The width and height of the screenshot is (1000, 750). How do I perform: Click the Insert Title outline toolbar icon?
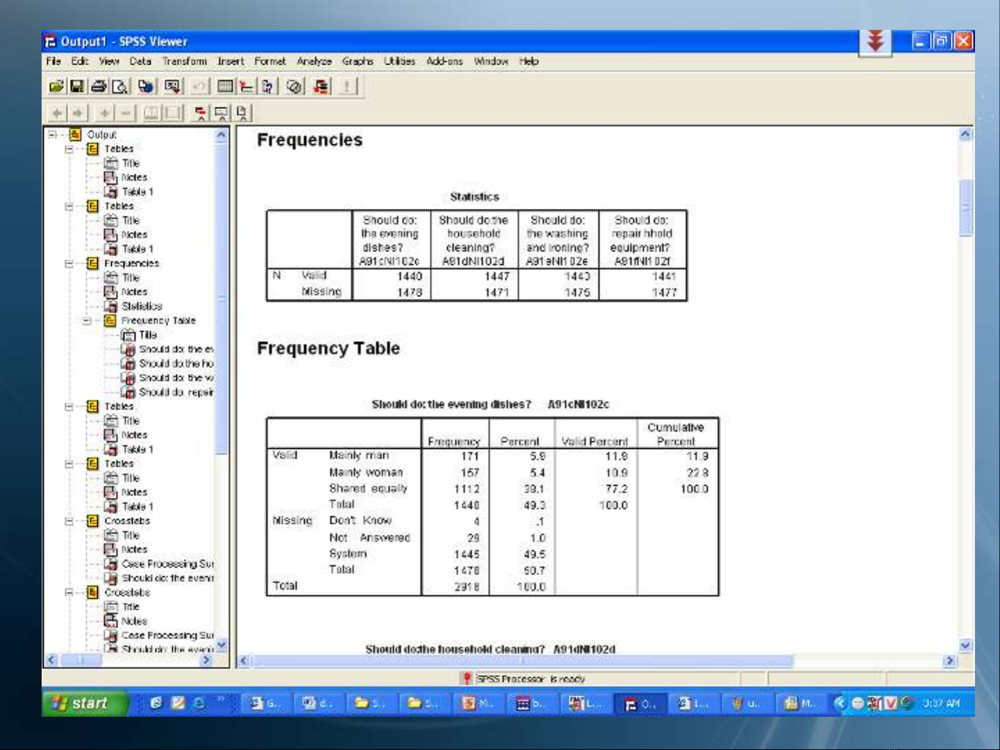coord(221,112)
